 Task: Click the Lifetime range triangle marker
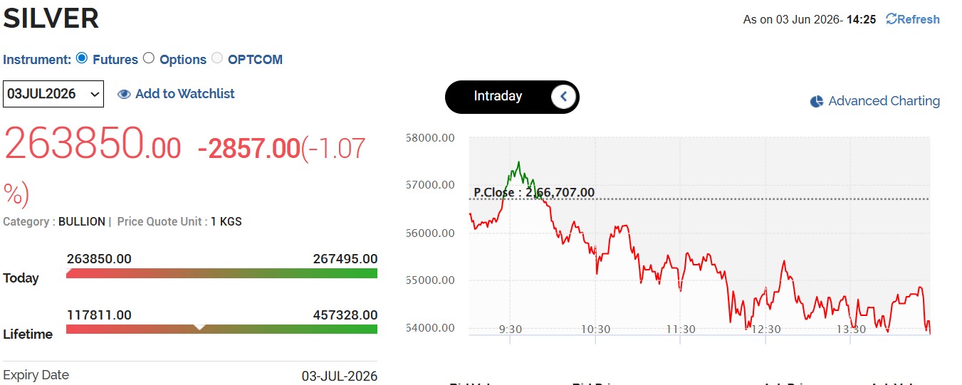click(x=200, y=326)
